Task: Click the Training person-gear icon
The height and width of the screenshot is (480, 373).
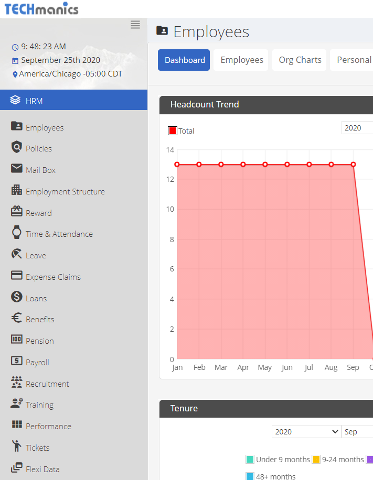Action: (17, 403)
